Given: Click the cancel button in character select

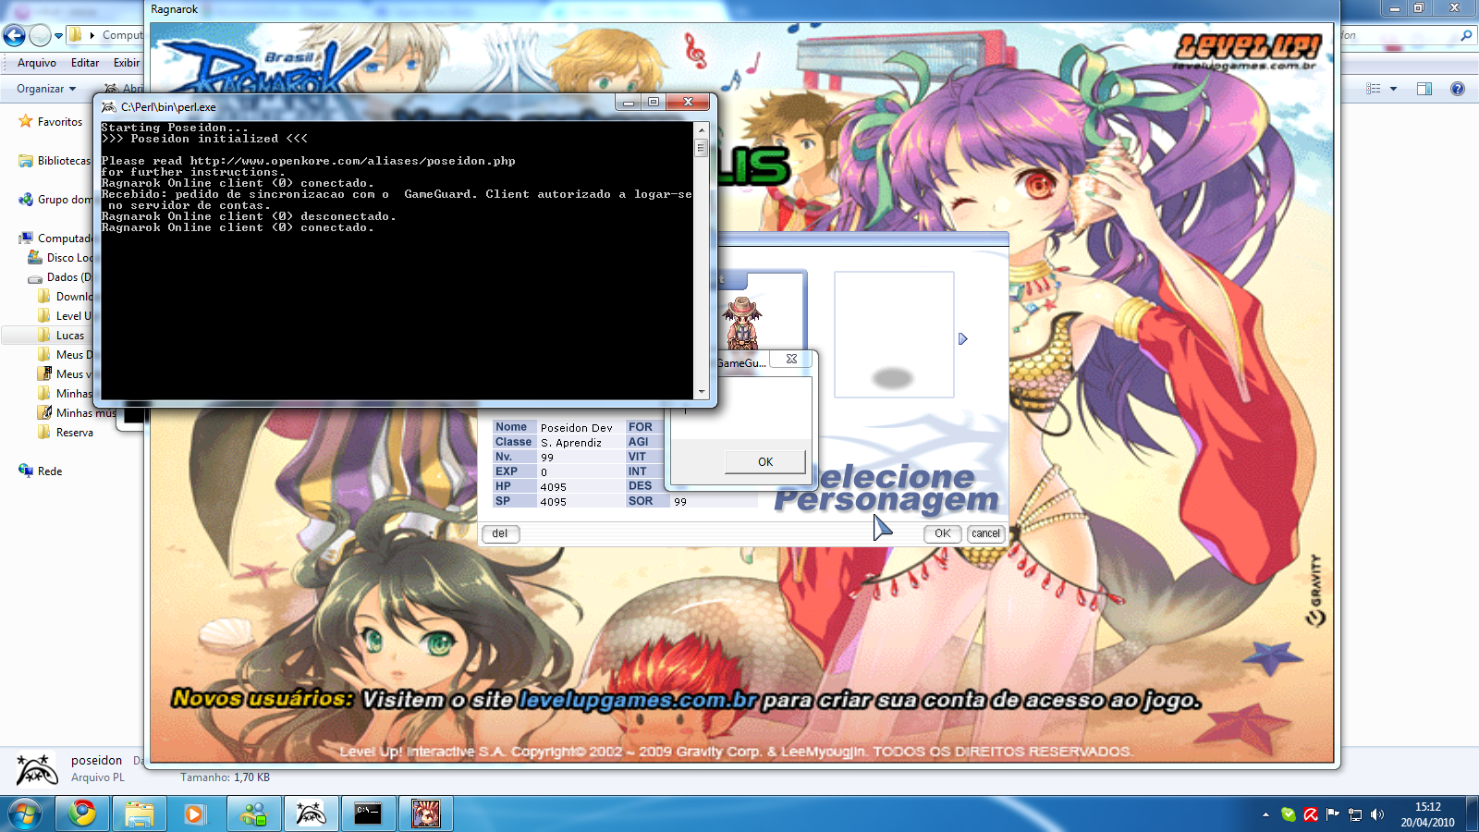Looking at the screenshot, I should point(985,533).
